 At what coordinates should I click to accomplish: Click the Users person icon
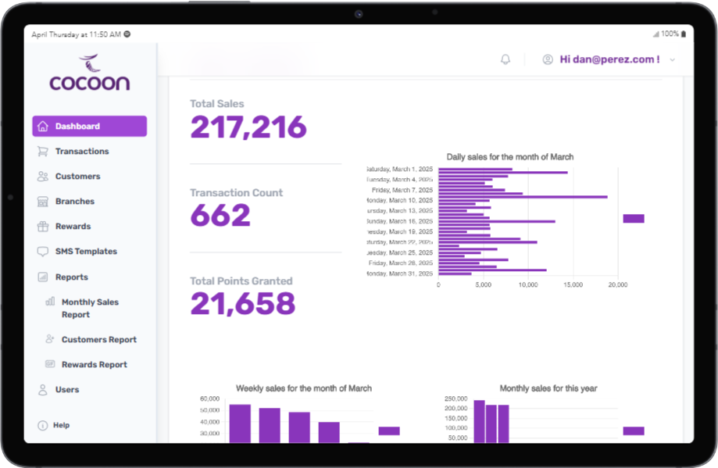click(x=43, y=390)
